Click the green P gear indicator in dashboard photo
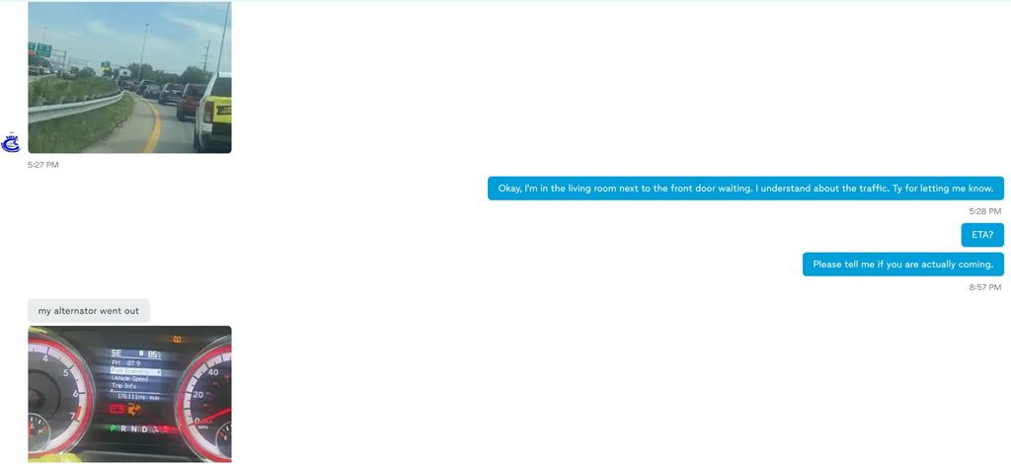 [x=113, y=428]
